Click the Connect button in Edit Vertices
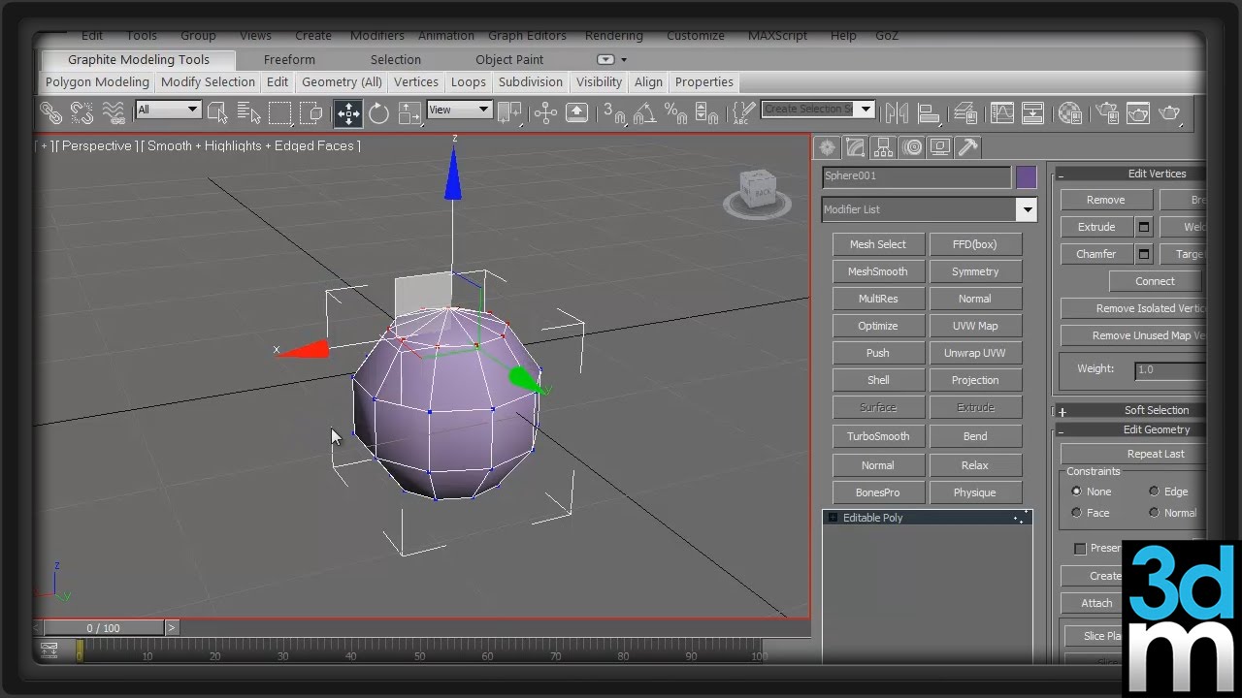The height and width of the screenshot is (698, 1242). pos(1155,281)
